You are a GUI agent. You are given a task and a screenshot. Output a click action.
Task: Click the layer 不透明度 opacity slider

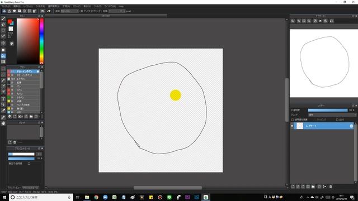328,110
